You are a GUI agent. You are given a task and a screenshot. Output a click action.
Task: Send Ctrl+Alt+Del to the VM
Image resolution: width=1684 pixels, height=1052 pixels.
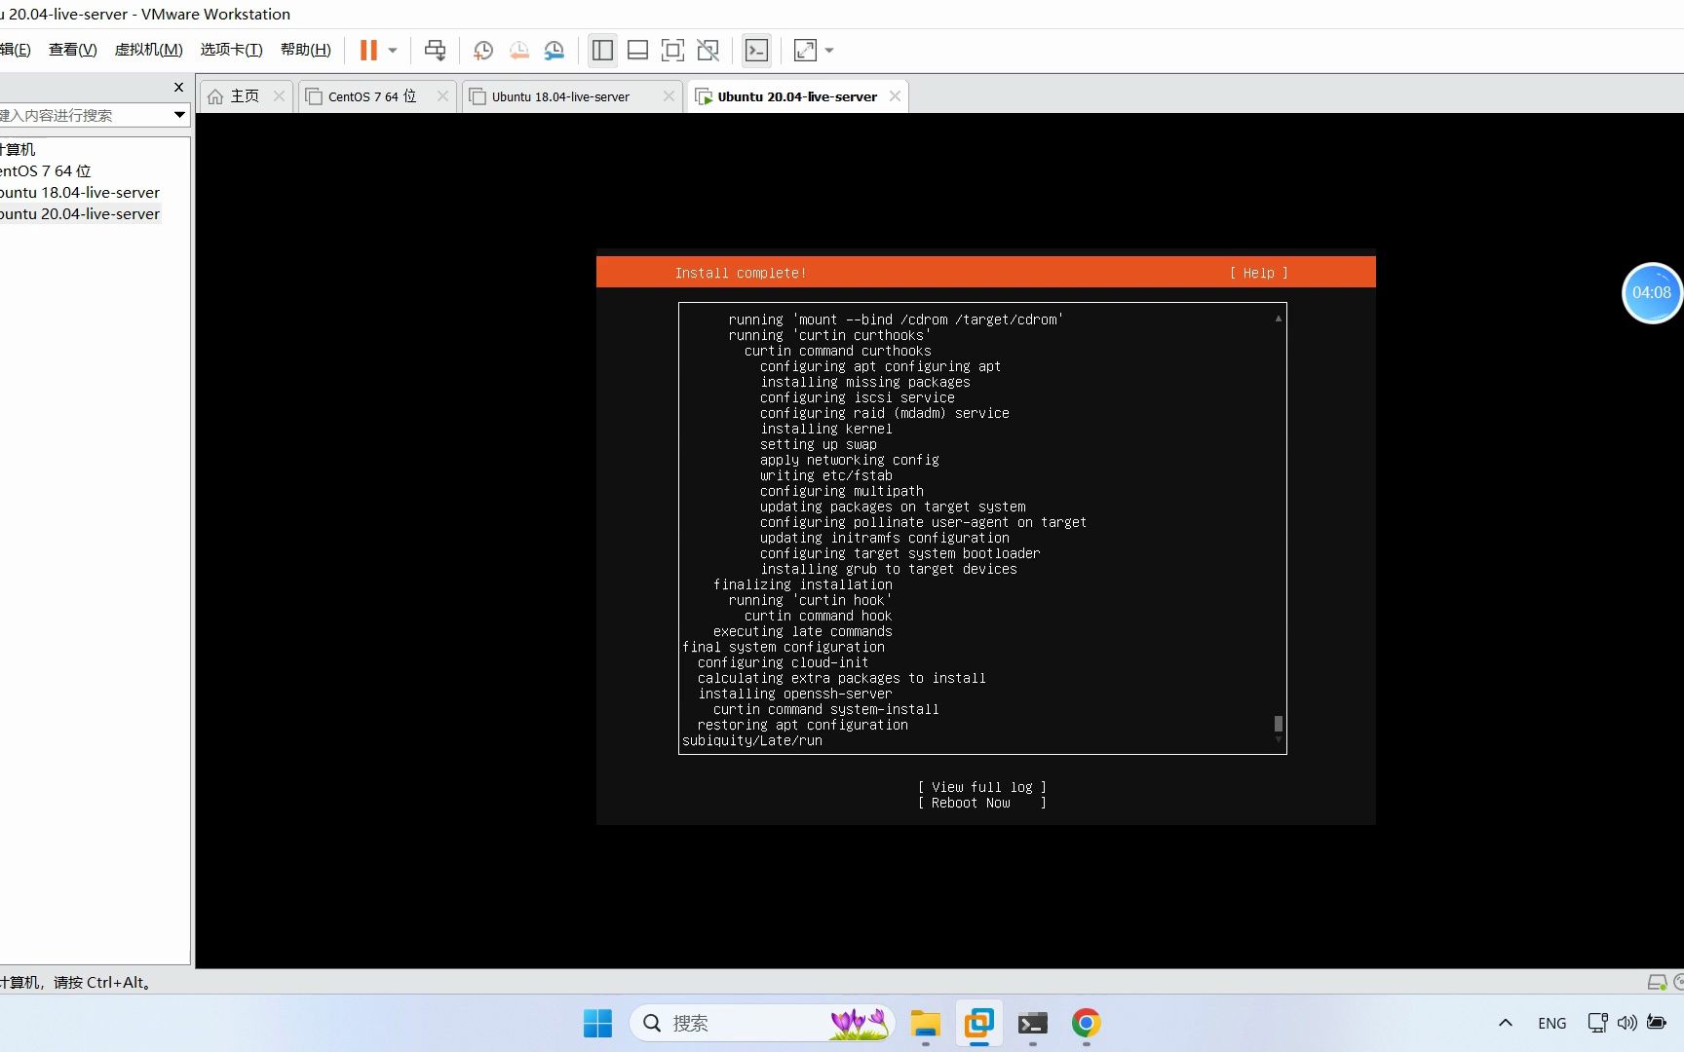[x=435, y=50]
